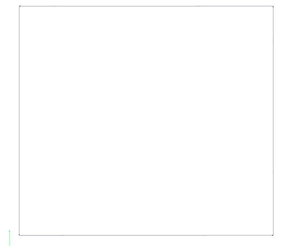Pick the top-left corner vertex
This screenshot has width=288, height=246.
click(x=20, y=6)
